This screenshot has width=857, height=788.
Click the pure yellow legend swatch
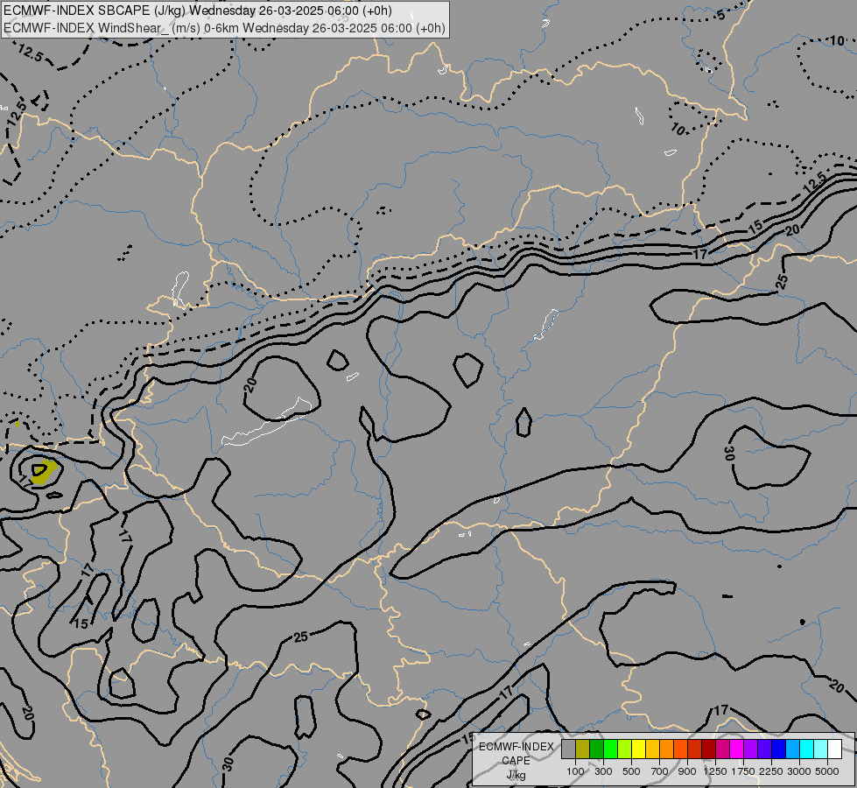(x=638, y=749)
